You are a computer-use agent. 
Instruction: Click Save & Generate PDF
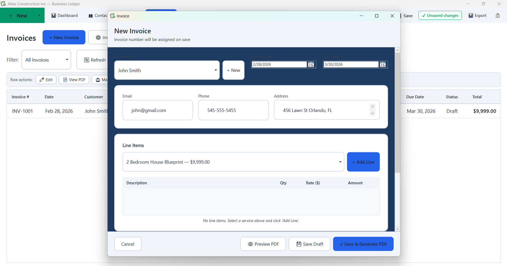363,244
